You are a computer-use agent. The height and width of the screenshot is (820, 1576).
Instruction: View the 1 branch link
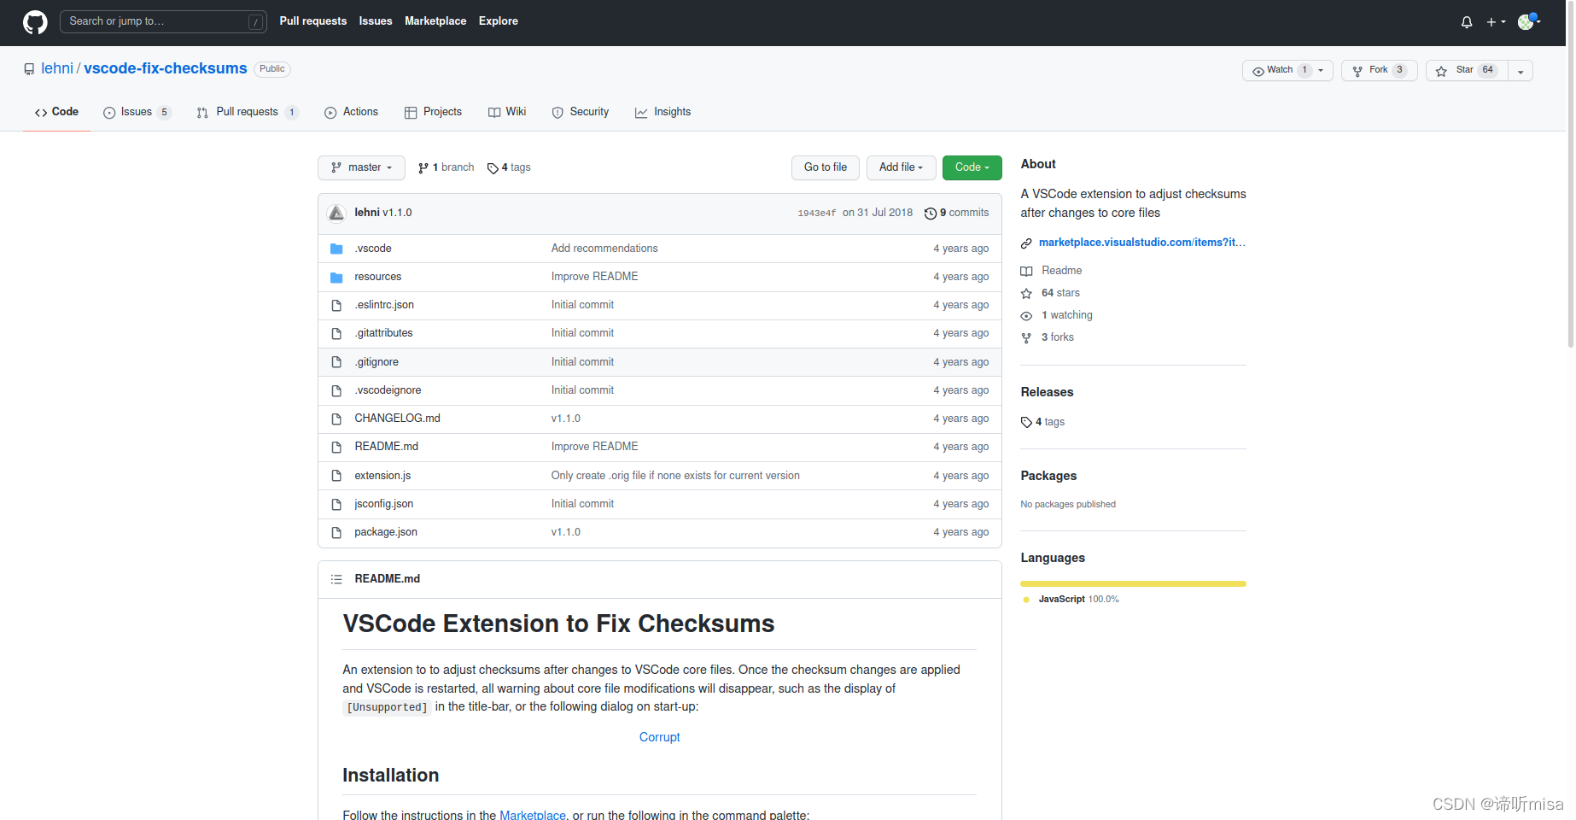tap(447, 167)
